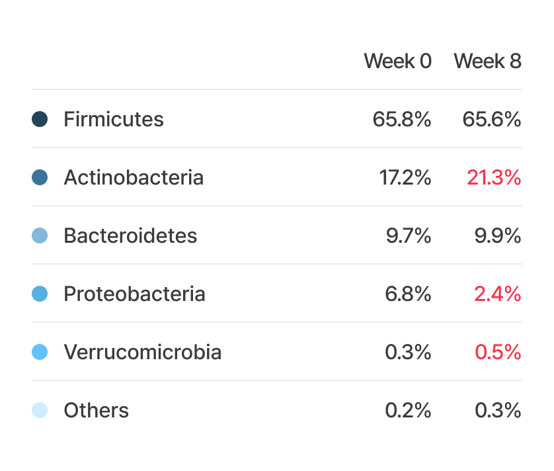Click the red 21.3% Actinobacteria value
This screenshot has height=471, width=554.
pyautogui.click(x=494, y=177)
